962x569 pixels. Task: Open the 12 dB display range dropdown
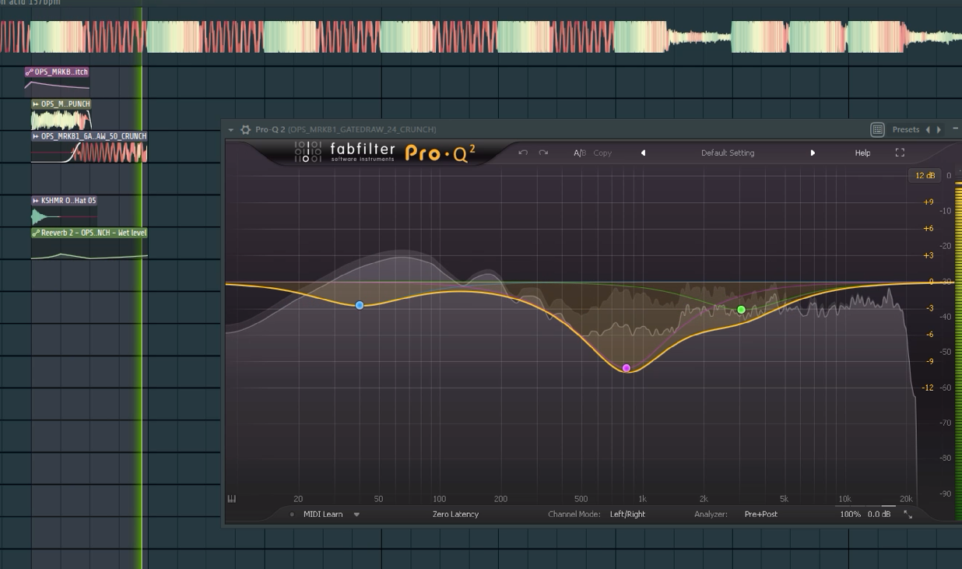click(x=925, y=175)
